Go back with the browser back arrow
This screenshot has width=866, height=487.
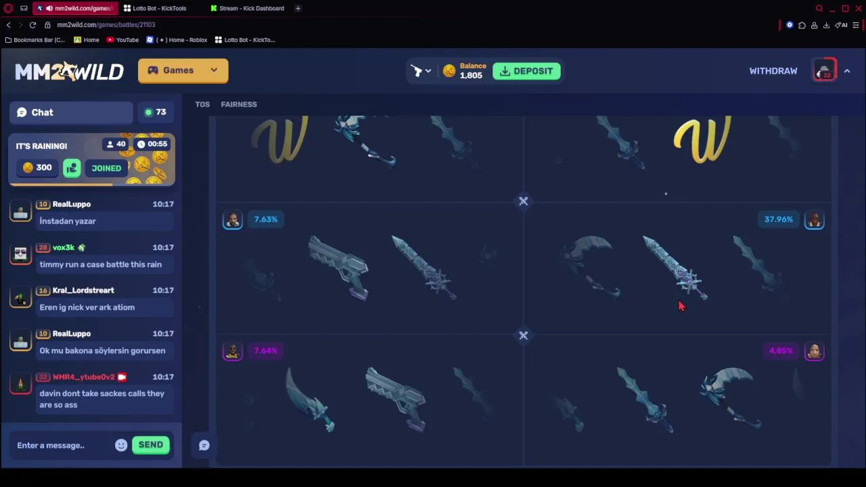click(x=8, y=25)
